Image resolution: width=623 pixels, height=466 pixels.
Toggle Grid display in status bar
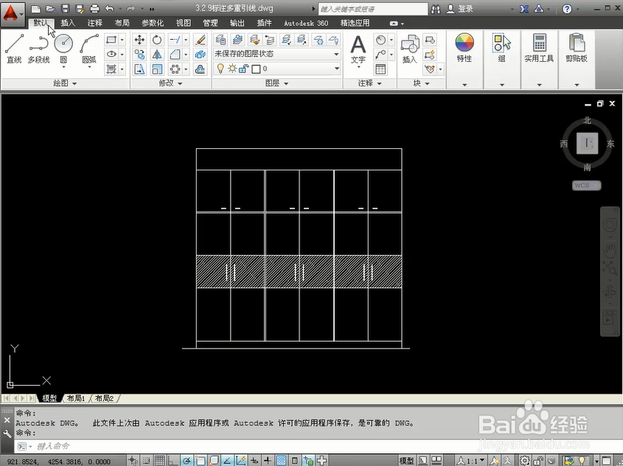click(x=160, y=460)
